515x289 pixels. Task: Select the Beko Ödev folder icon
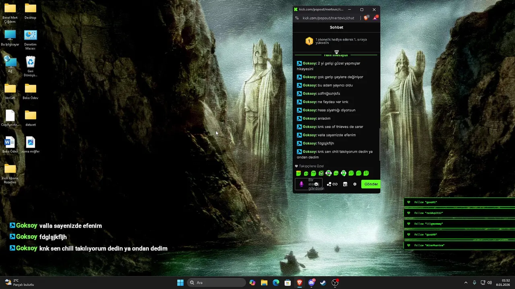point(30,91)
